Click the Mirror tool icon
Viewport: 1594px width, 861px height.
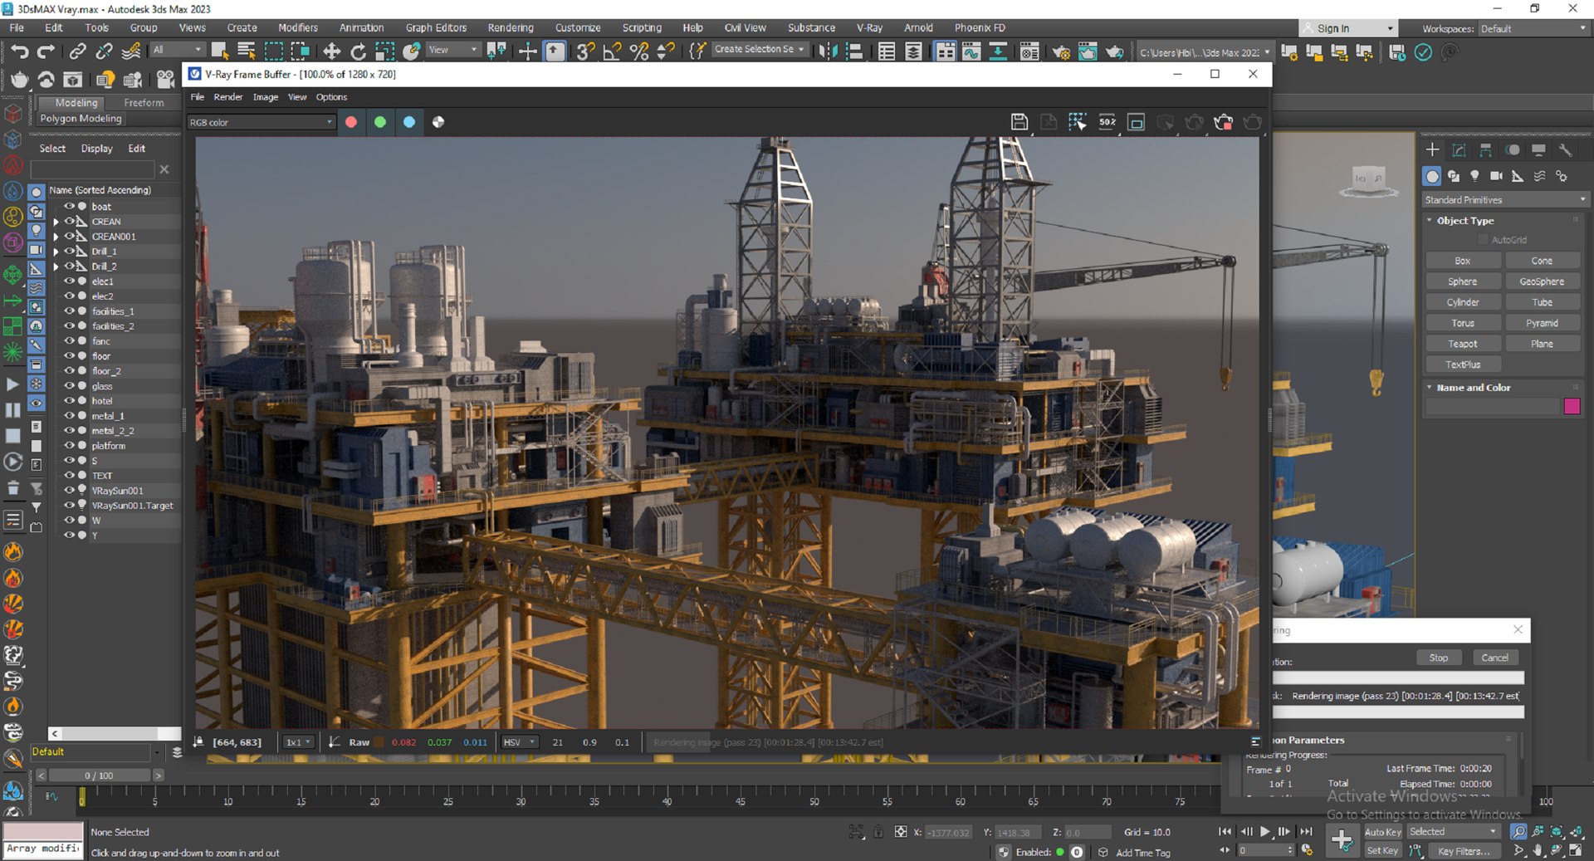[828, 51]
